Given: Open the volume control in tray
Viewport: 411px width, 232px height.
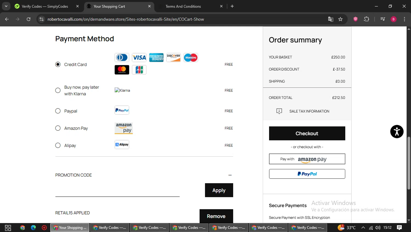Looking at the screenshot, I should 378,228.
